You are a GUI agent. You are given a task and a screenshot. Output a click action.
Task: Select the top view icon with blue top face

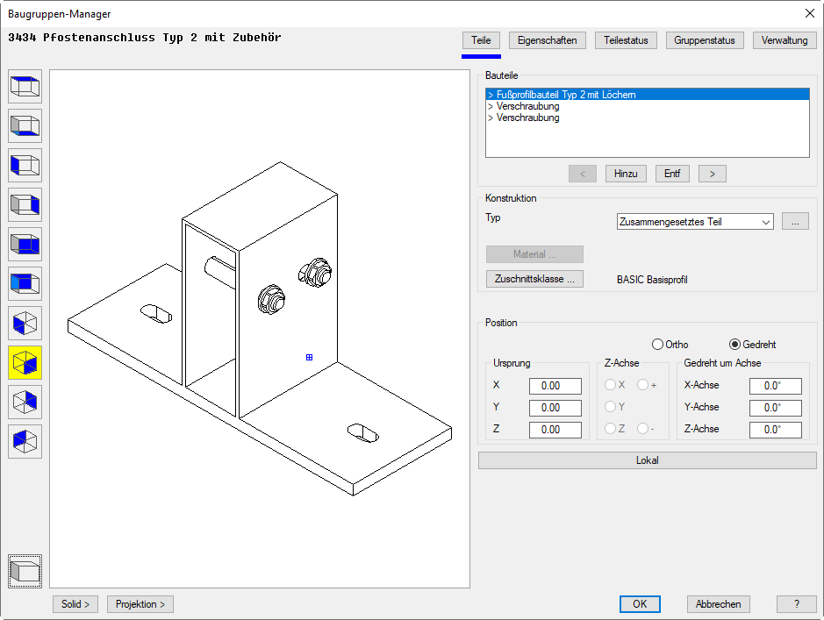25,87
